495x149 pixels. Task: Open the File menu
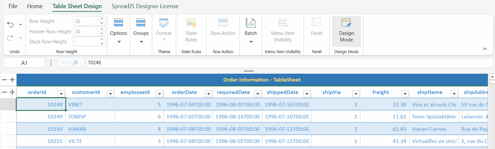click(x=13, y=6)
